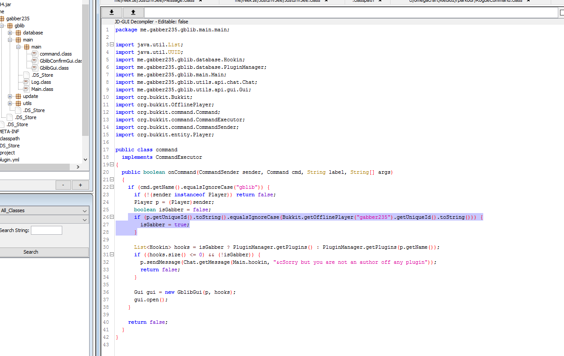Click the upload arrow toolbar icon
564x356 pixels.
pyautogui.click(x=132, y=12)
